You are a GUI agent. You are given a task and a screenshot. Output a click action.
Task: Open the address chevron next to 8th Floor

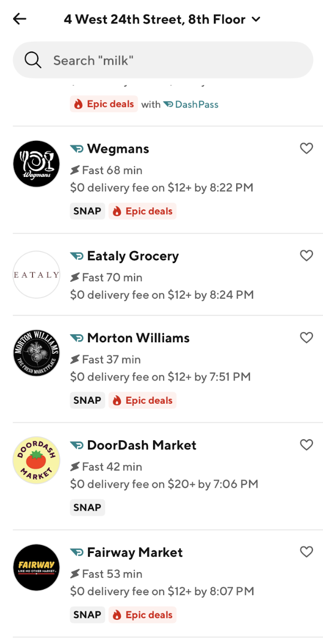click(x=256, y=19)
